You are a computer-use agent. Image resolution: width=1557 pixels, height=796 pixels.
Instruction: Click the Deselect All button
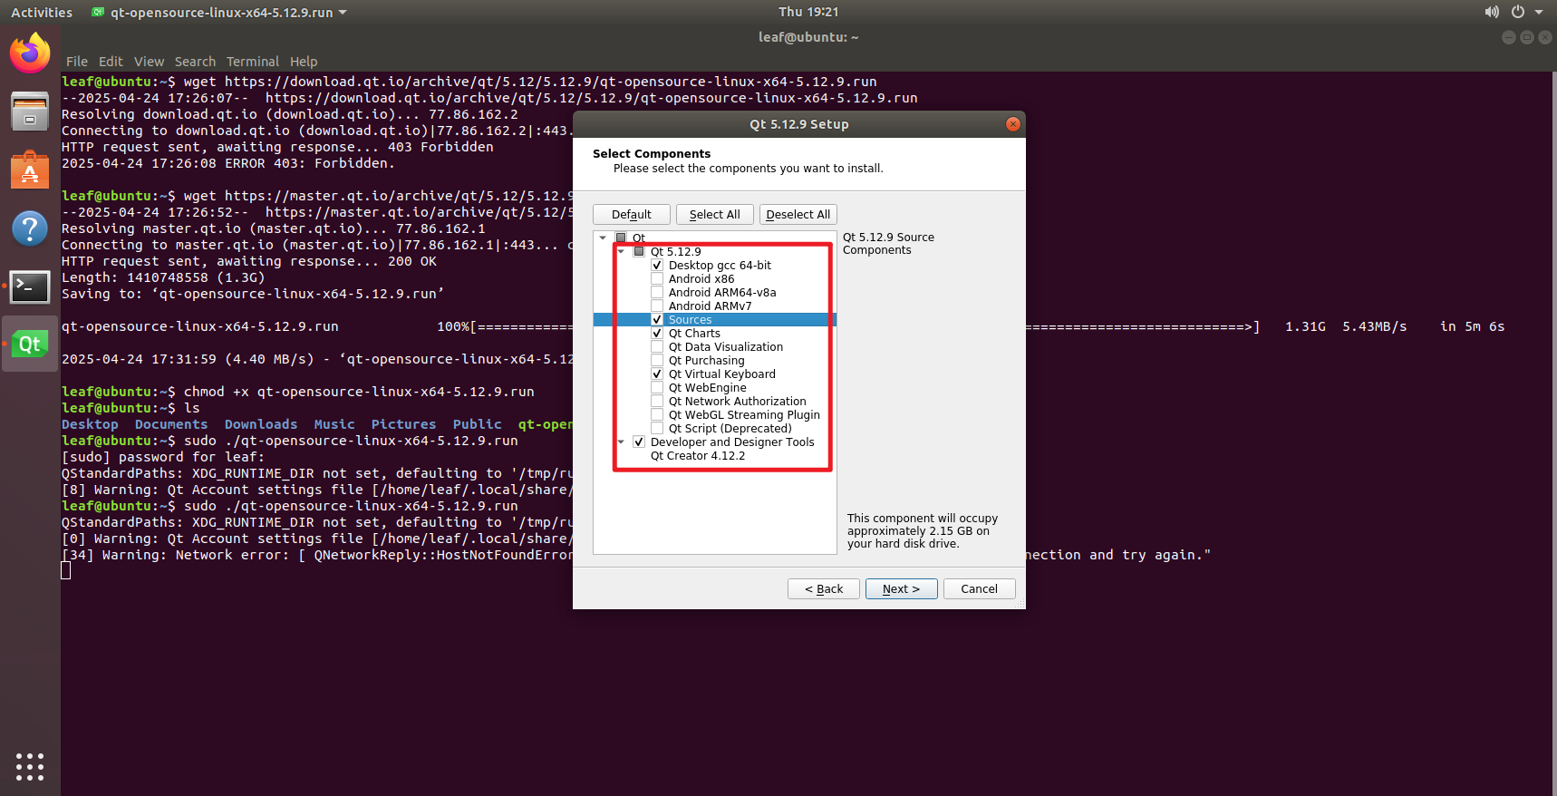[x=798, y=214]
